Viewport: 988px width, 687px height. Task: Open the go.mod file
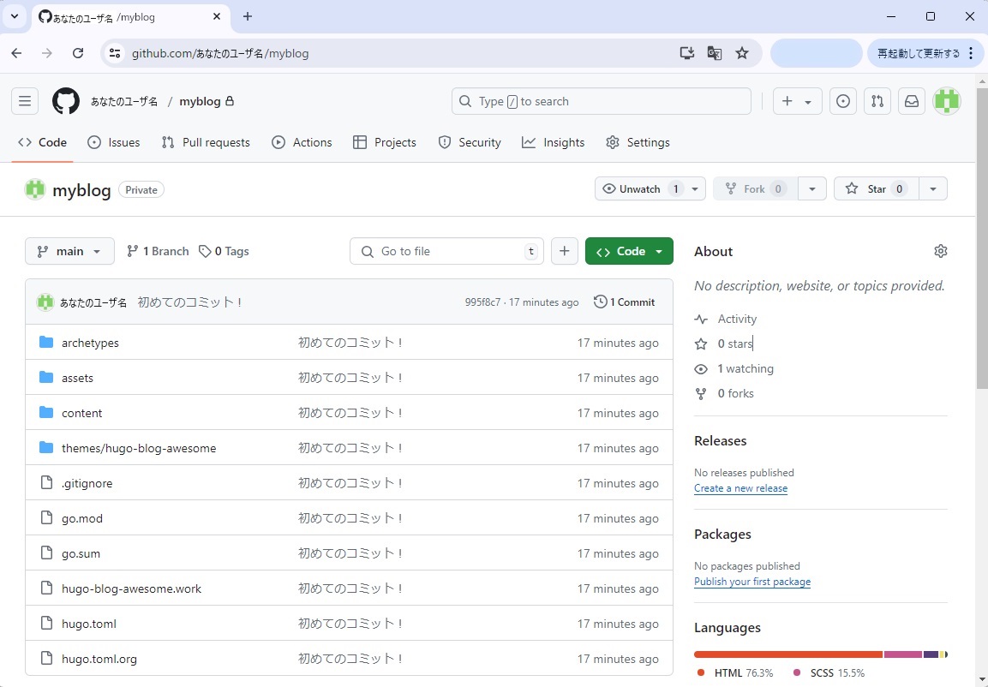(82, 518)
